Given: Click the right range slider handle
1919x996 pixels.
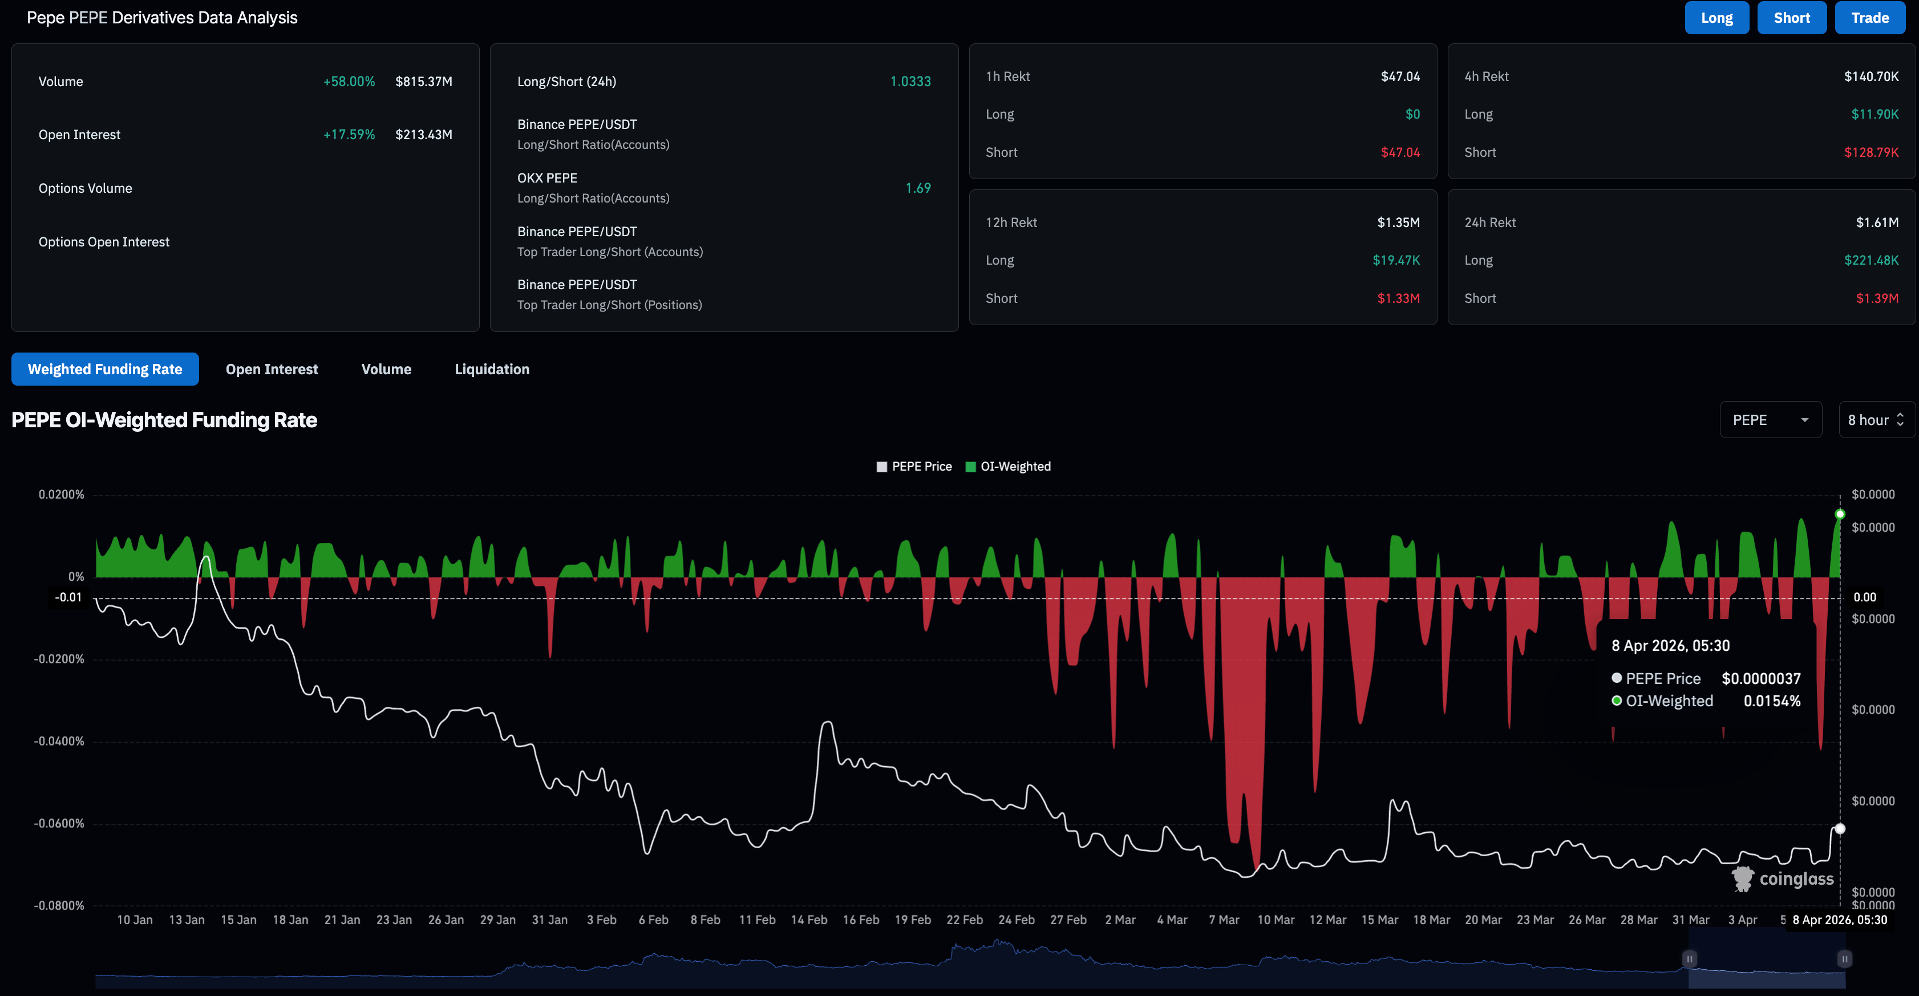Looking at the screenshot, I should (x=1844, y=959).
